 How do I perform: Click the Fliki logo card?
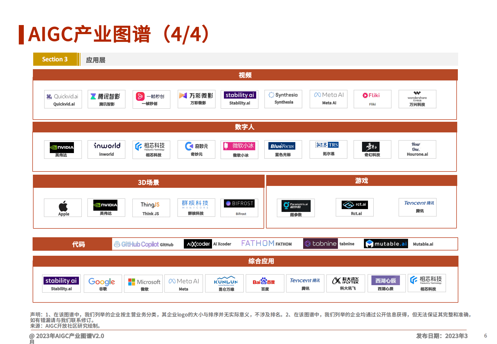[372, 99]
